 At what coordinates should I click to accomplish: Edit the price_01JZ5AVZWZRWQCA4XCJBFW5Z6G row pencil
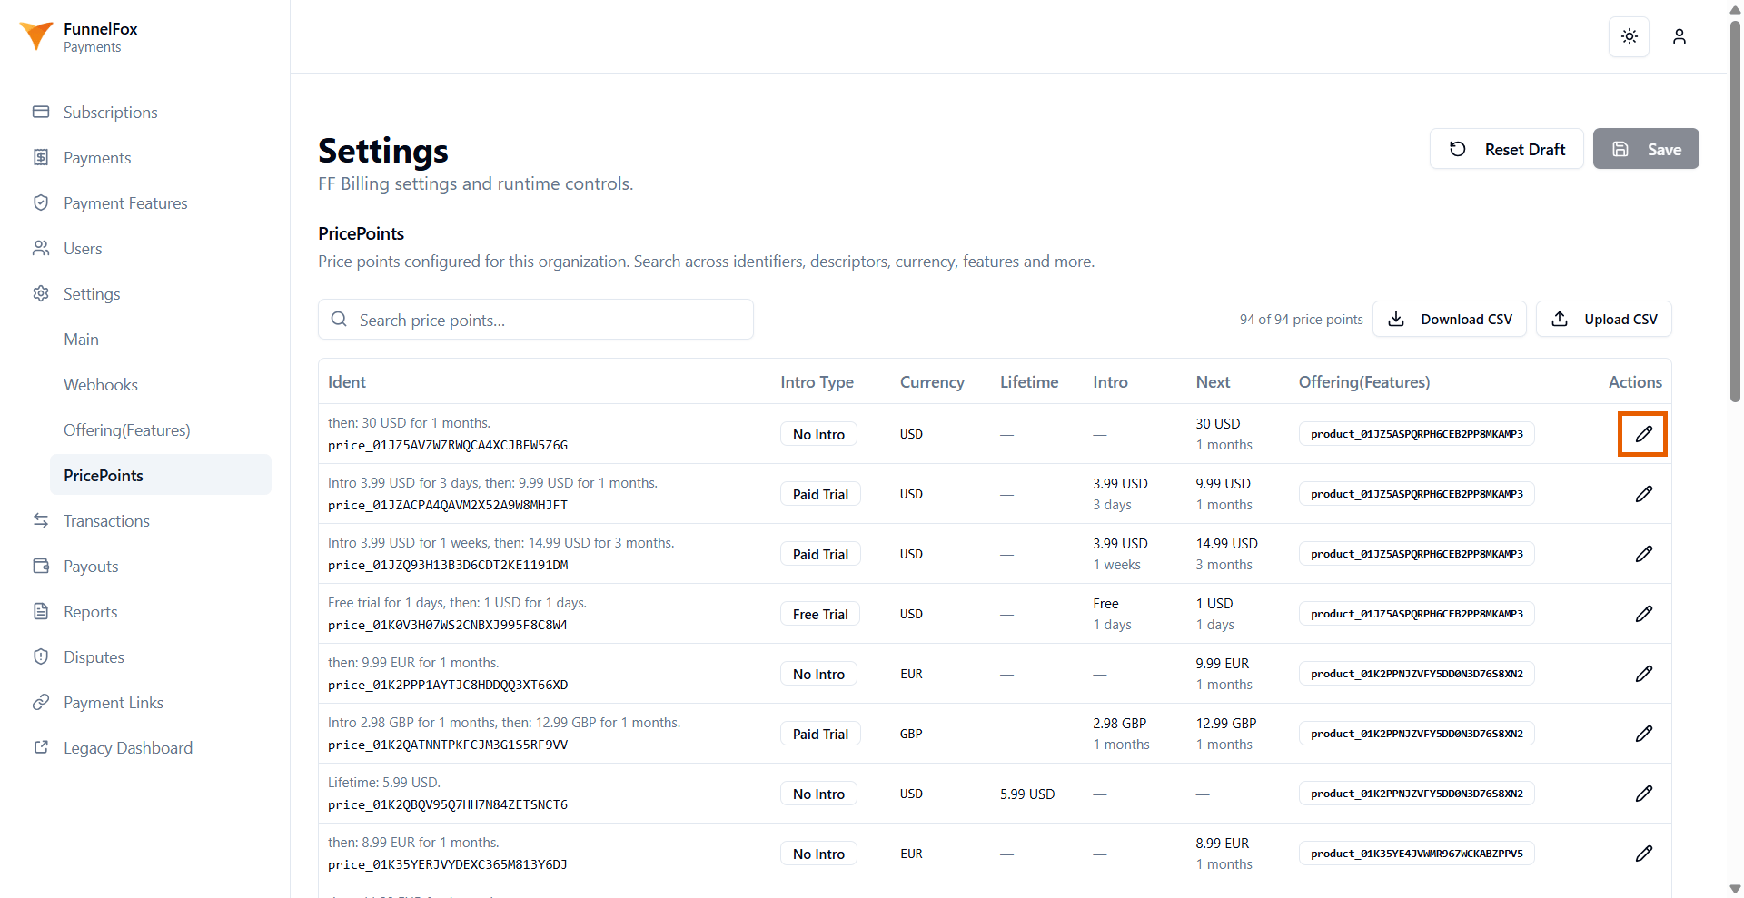click(x=1643, y=434)
